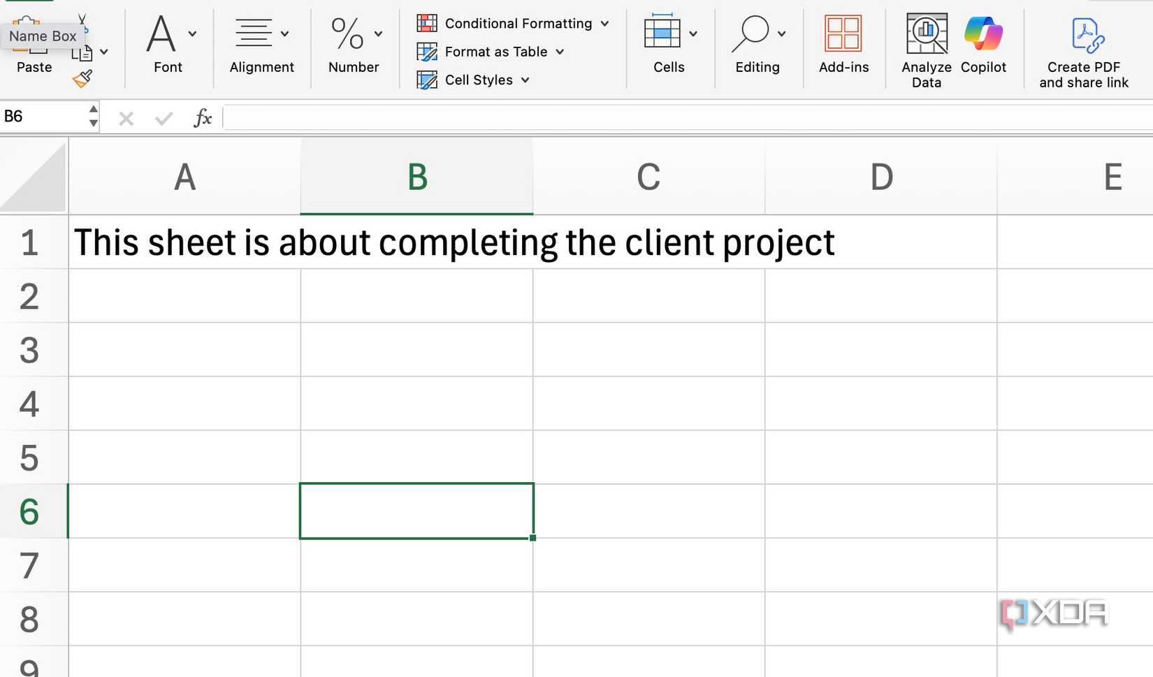The width and height of the screenshot is (1153, 677).
Task: Click inside the Name Box
Action: pyautogui.click(x=42, y=116)
